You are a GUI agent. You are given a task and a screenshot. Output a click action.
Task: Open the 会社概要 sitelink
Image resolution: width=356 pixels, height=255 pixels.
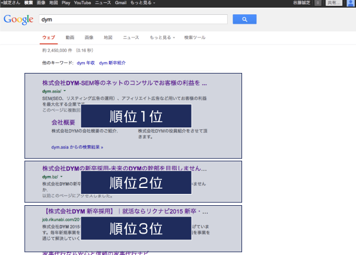(63, 123)
